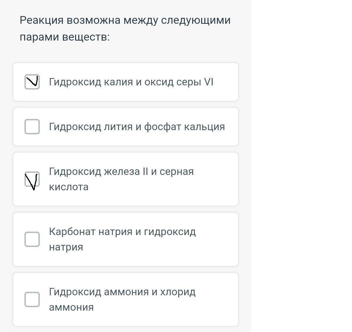The width and height of the screenshot is (352, 332).
Task: Click the word "Карбонат" in the fourth option
Action: click(72, 232)
